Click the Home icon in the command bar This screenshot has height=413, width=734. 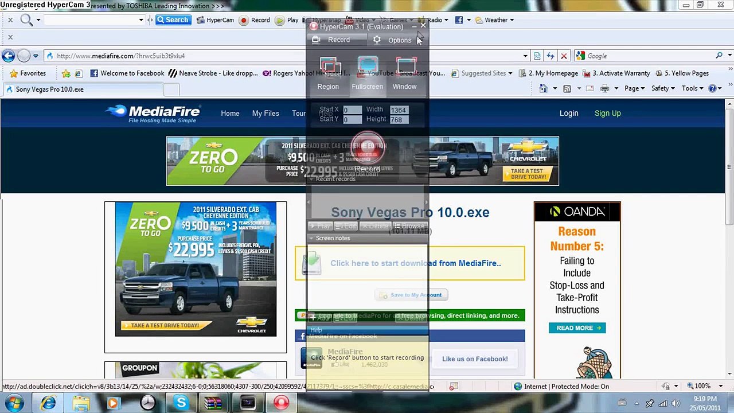pos(544,88)
